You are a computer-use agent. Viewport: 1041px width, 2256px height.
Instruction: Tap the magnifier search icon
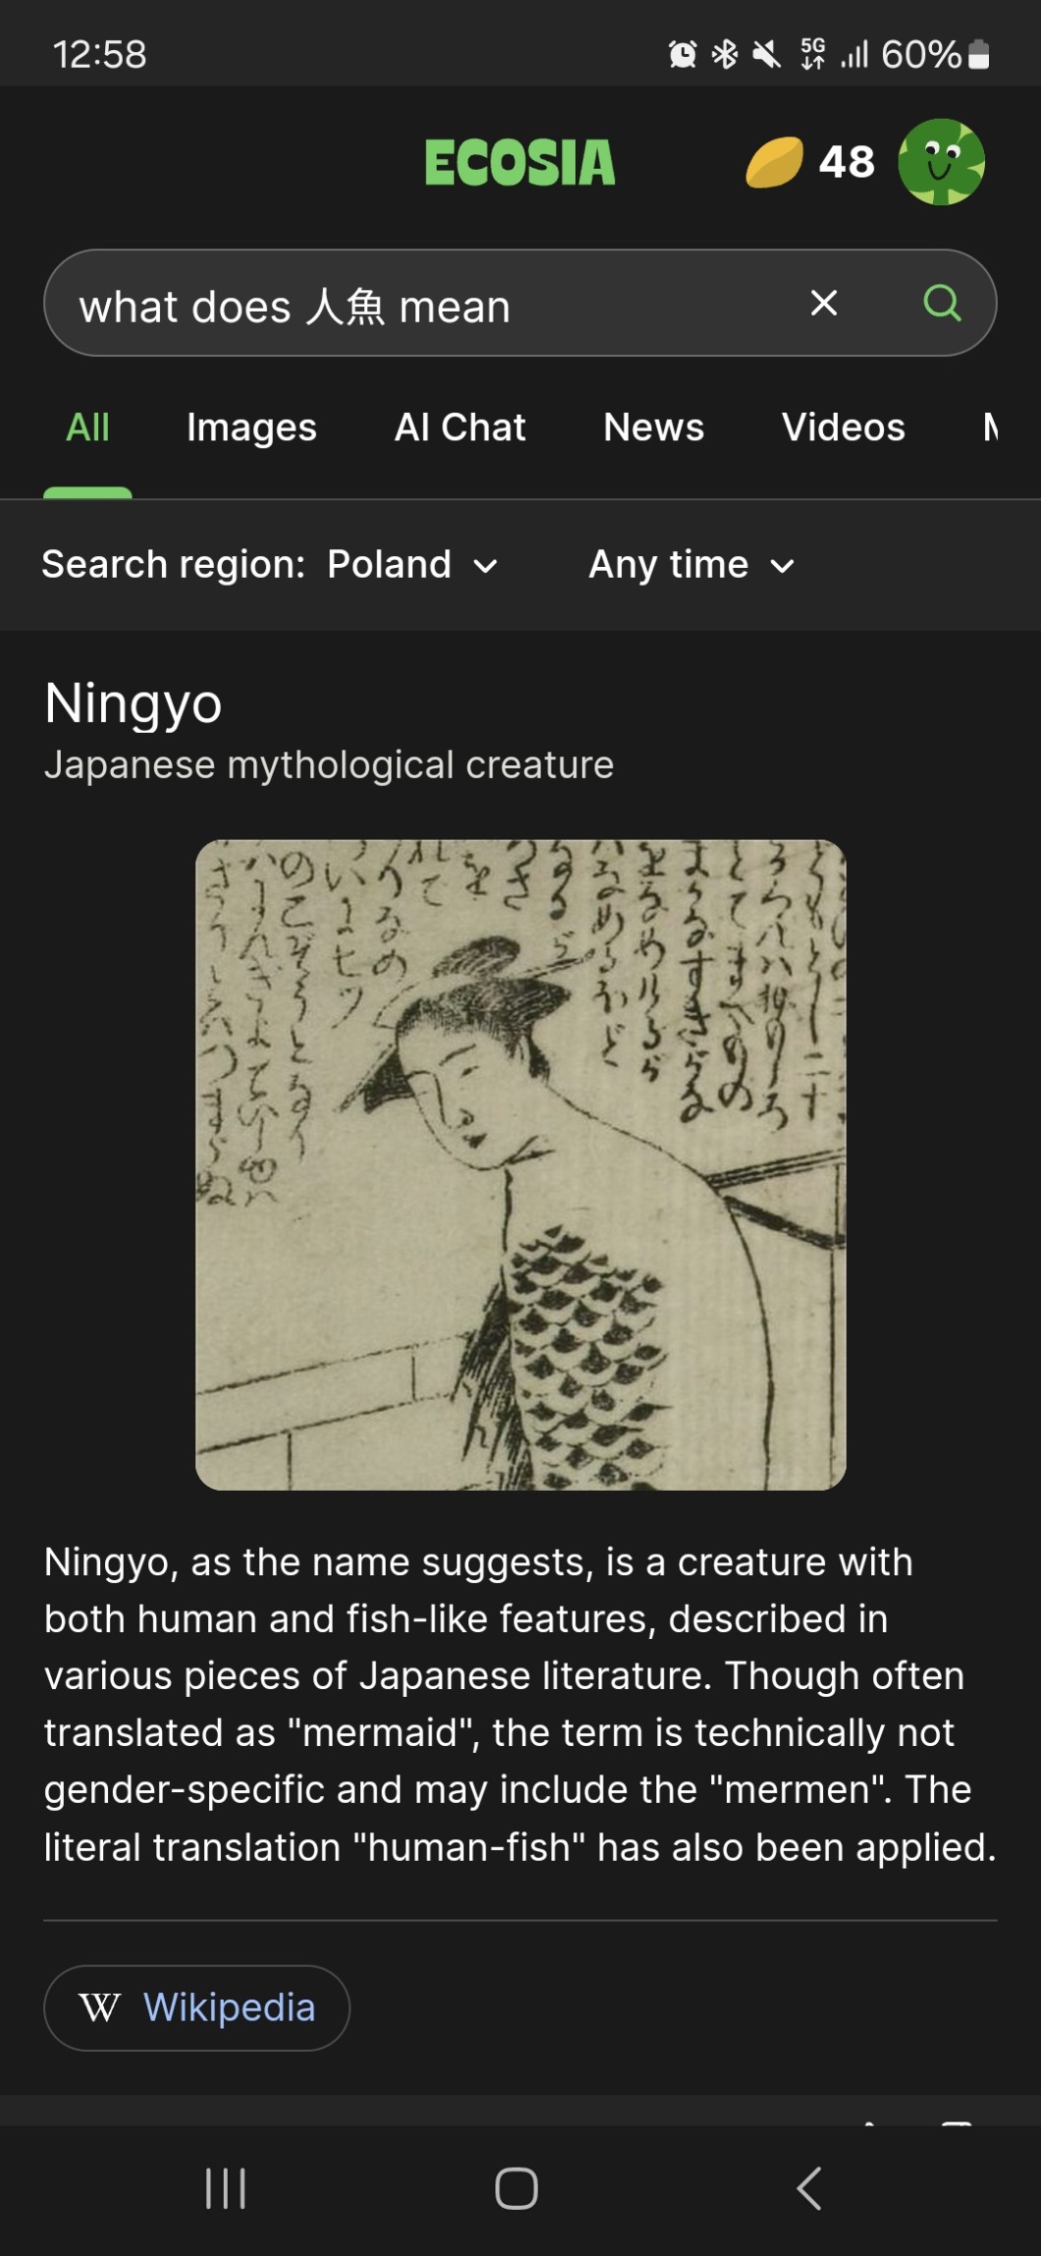942,303
